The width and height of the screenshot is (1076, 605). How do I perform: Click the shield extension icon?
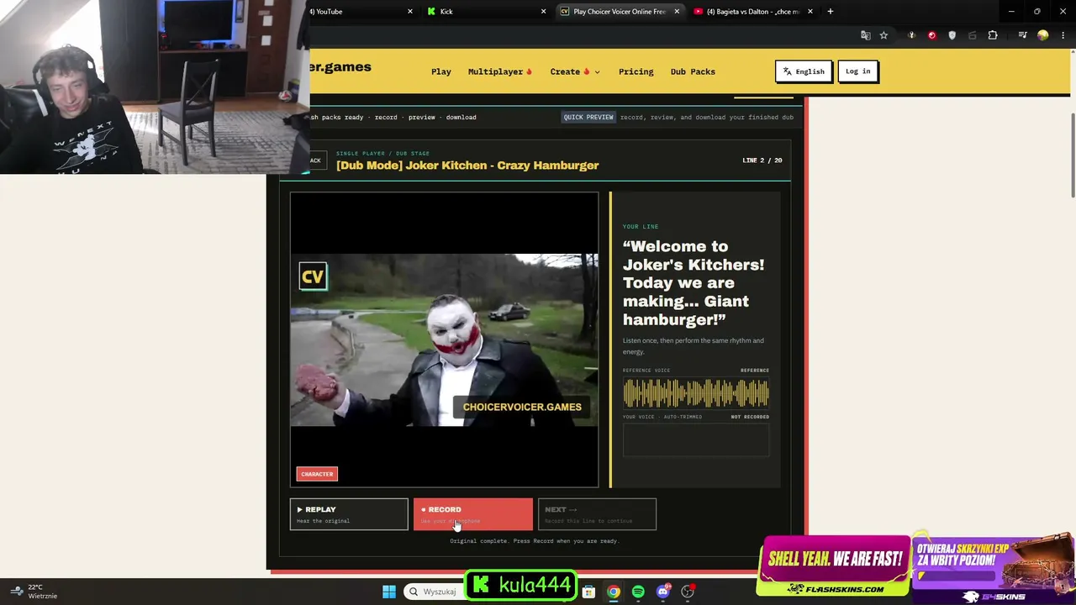pyautogui.click(x=952, y=35)
